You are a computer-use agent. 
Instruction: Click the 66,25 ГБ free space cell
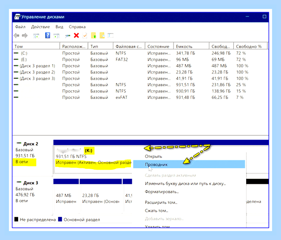pyautogui.click(x=220, y=97)
